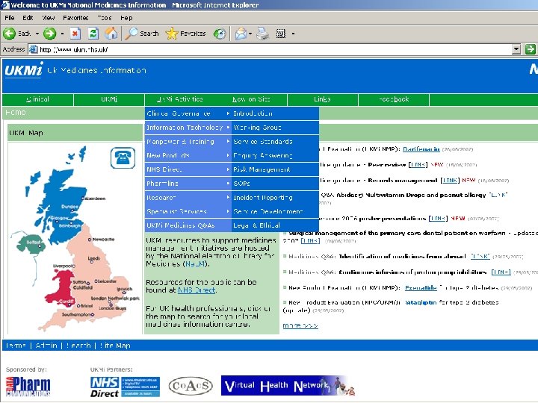Image resolution: width=538 pixels, height=403 pixels.
Task: Select the Clinical navigation tab
Action: pyautogui.click(x=38, y=99)
